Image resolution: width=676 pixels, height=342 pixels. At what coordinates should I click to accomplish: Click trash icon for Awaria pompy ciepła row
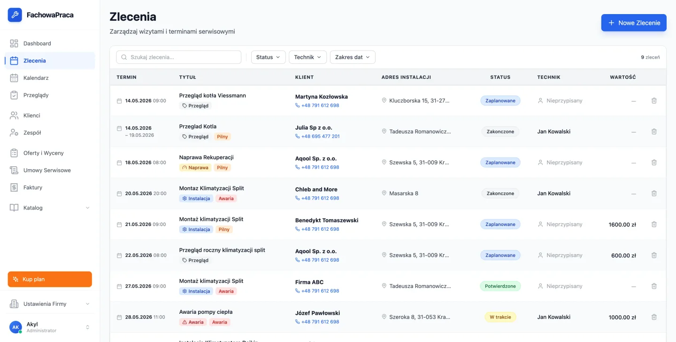point(654,317)
